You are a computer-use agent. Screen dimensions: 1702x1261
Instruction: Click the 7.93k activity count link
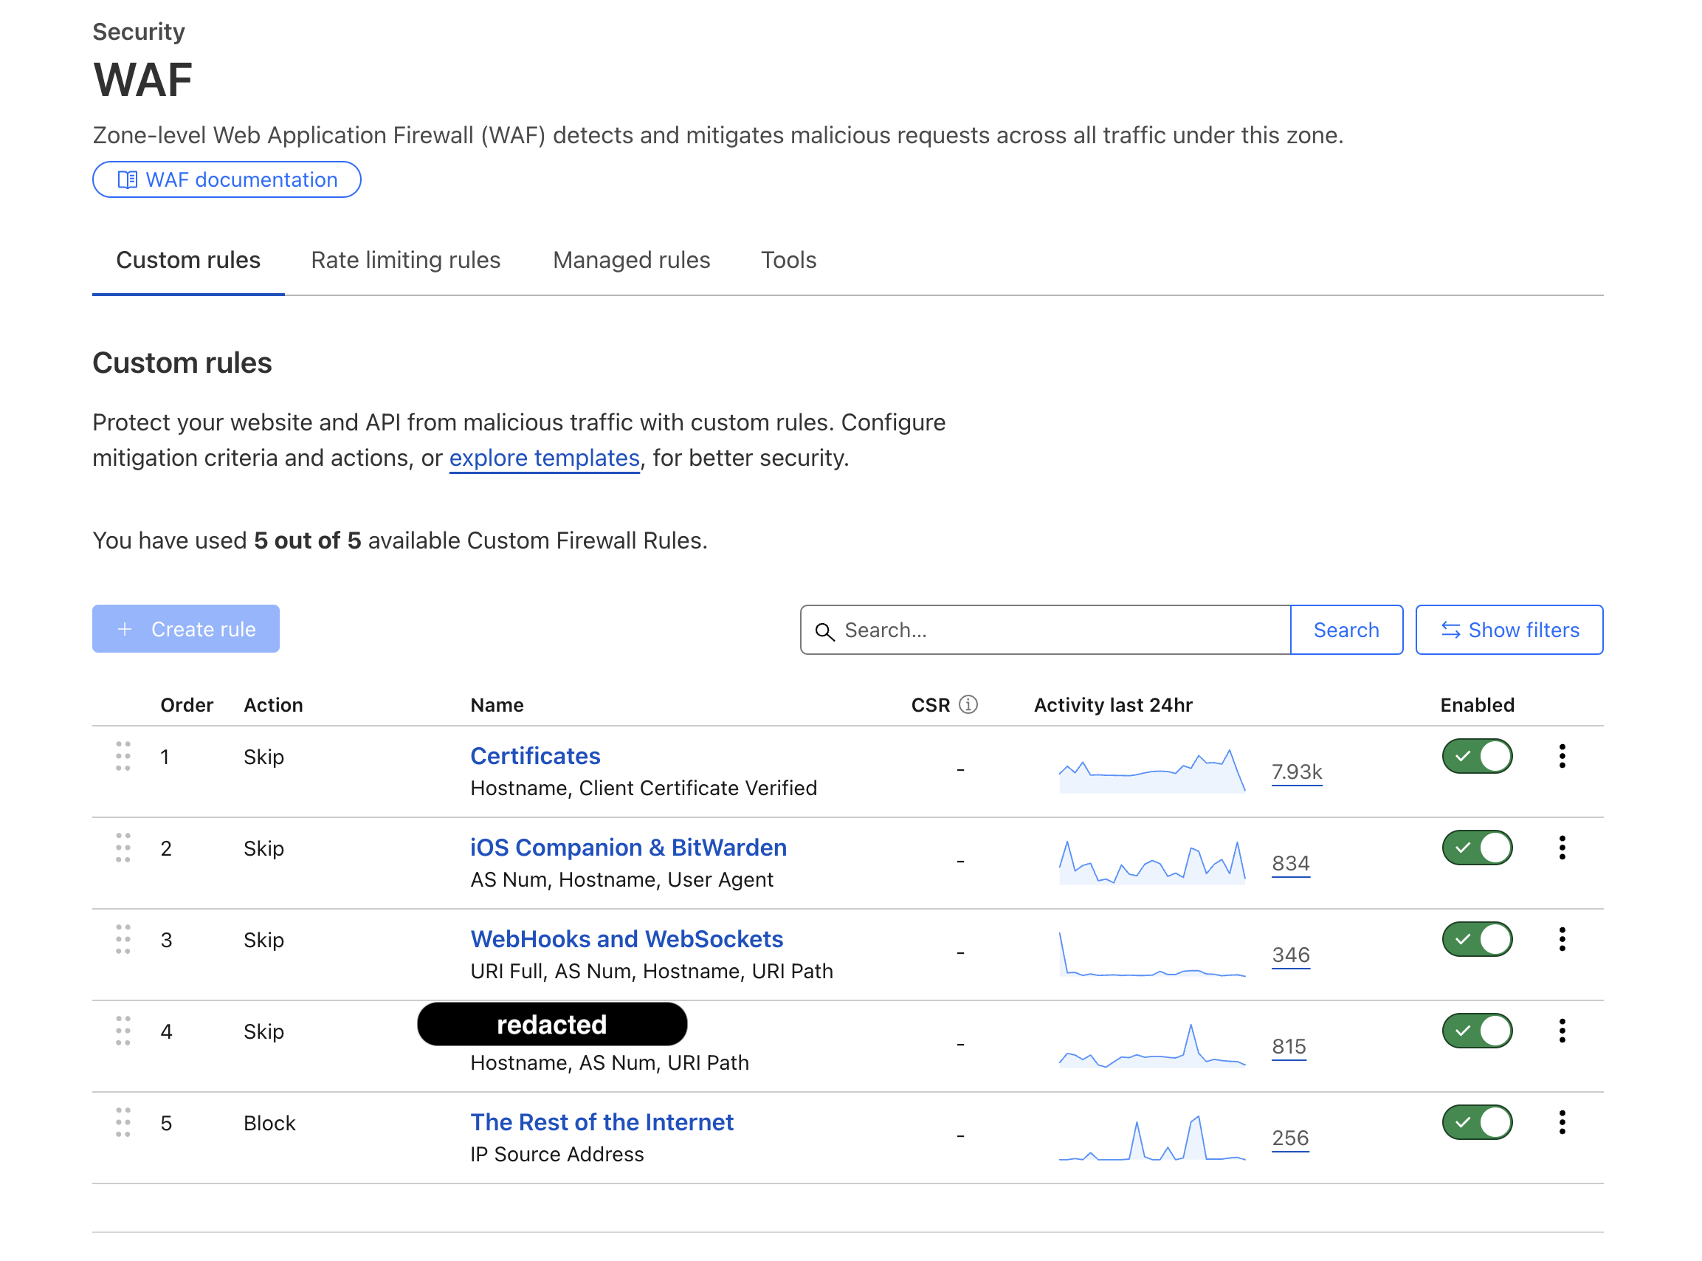pyautogui.click(x=1296, y=772)
